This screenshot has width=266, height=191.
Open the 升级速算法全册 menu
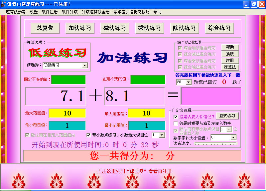click(95, 12)
